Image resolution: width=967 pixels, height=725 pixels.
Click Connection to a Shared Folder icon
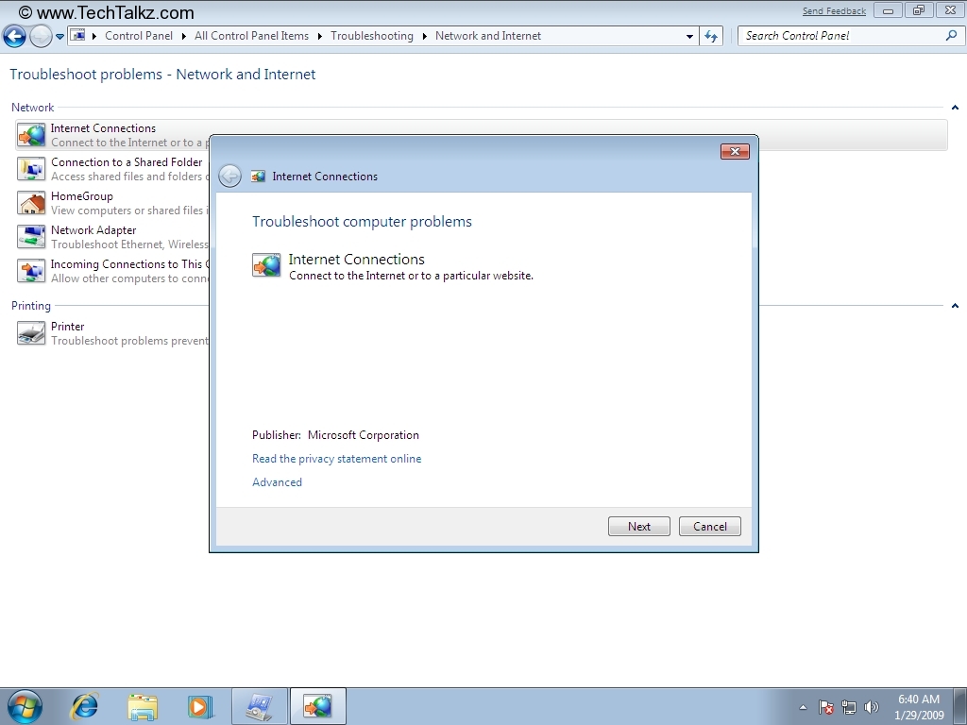(31, 169)
